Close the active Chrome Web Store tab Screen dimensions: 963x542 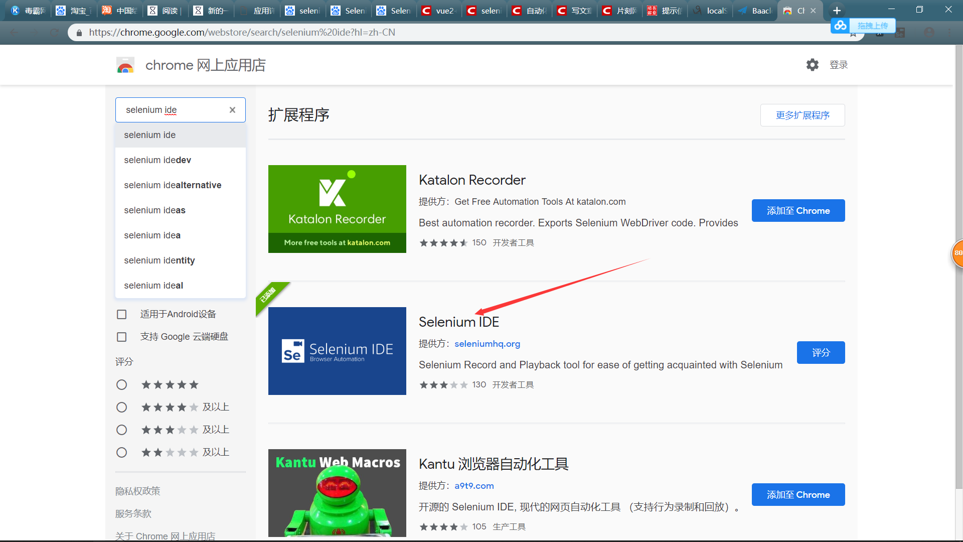click(x=813, y=11)
